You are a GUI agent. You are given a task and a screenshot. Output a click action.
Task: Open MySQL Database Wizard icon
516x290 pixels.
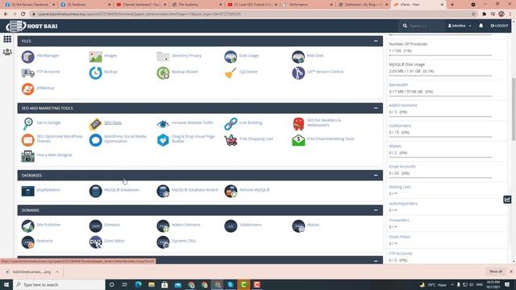163,191
